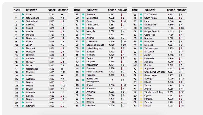Click the green up arrow for Mauritius
Viewport: 203px width, 115px height.
(61, 72)
